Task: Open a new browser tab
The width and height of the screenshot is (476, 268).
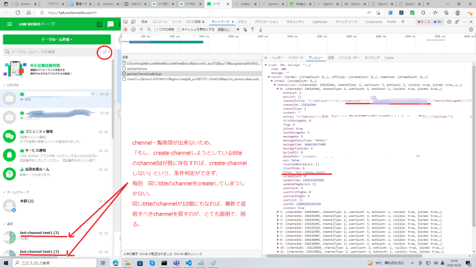Action: (428, 4)
